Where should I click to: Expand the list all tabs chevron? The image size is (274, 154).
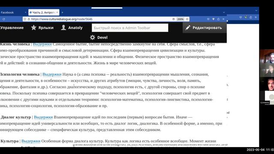coord(224,12)
